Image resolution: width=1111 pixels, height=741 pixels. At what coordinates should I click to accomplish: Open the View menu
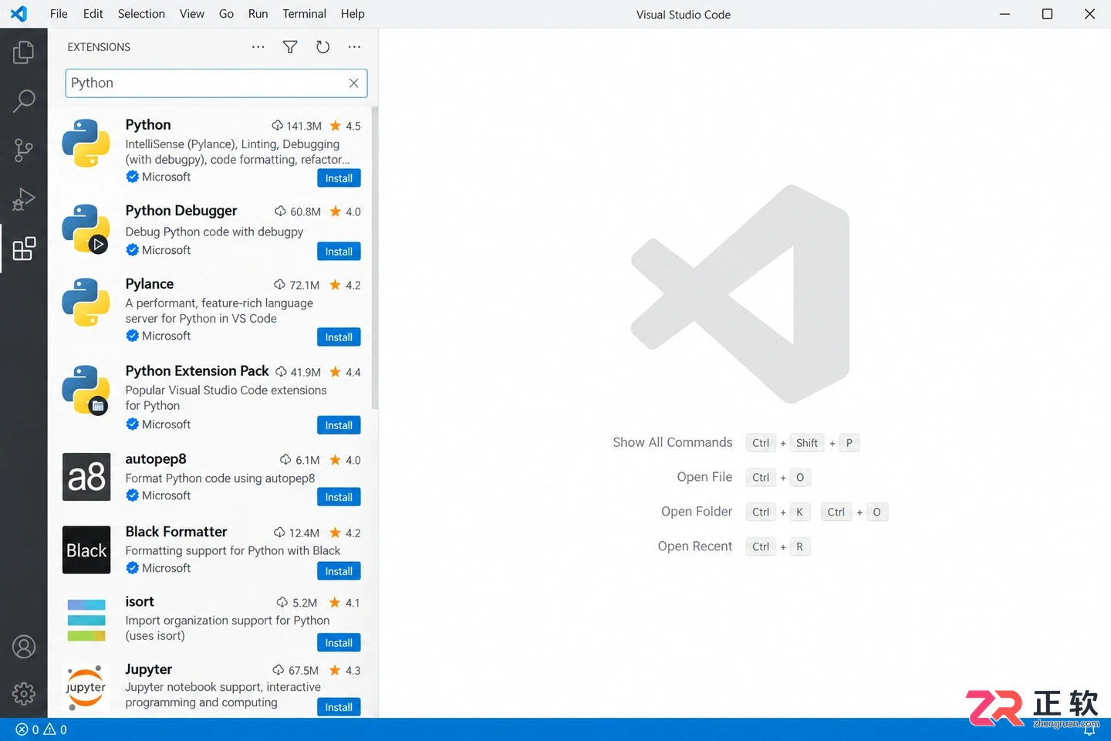pyautogui.click(x=192, y=14)
